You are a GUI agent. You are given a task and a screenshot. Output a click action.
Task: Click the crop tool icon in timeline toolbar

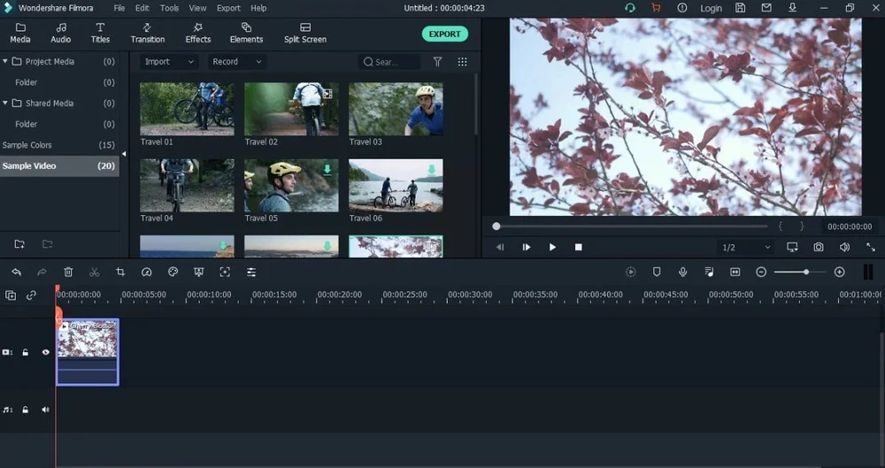tap(120, 272)
